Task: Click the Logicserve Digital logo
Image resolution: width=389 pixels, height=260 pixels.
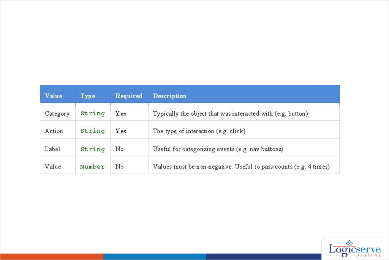Action: point(354,249)
